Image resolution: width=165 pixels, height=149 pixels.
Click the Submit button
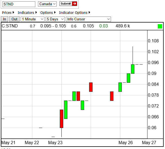(x=68, y=4)
